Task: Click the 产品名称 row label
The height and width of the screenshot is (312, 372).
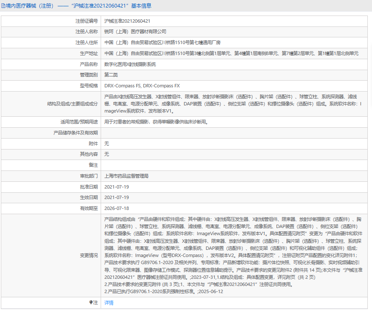Action: tap(89, 64)
